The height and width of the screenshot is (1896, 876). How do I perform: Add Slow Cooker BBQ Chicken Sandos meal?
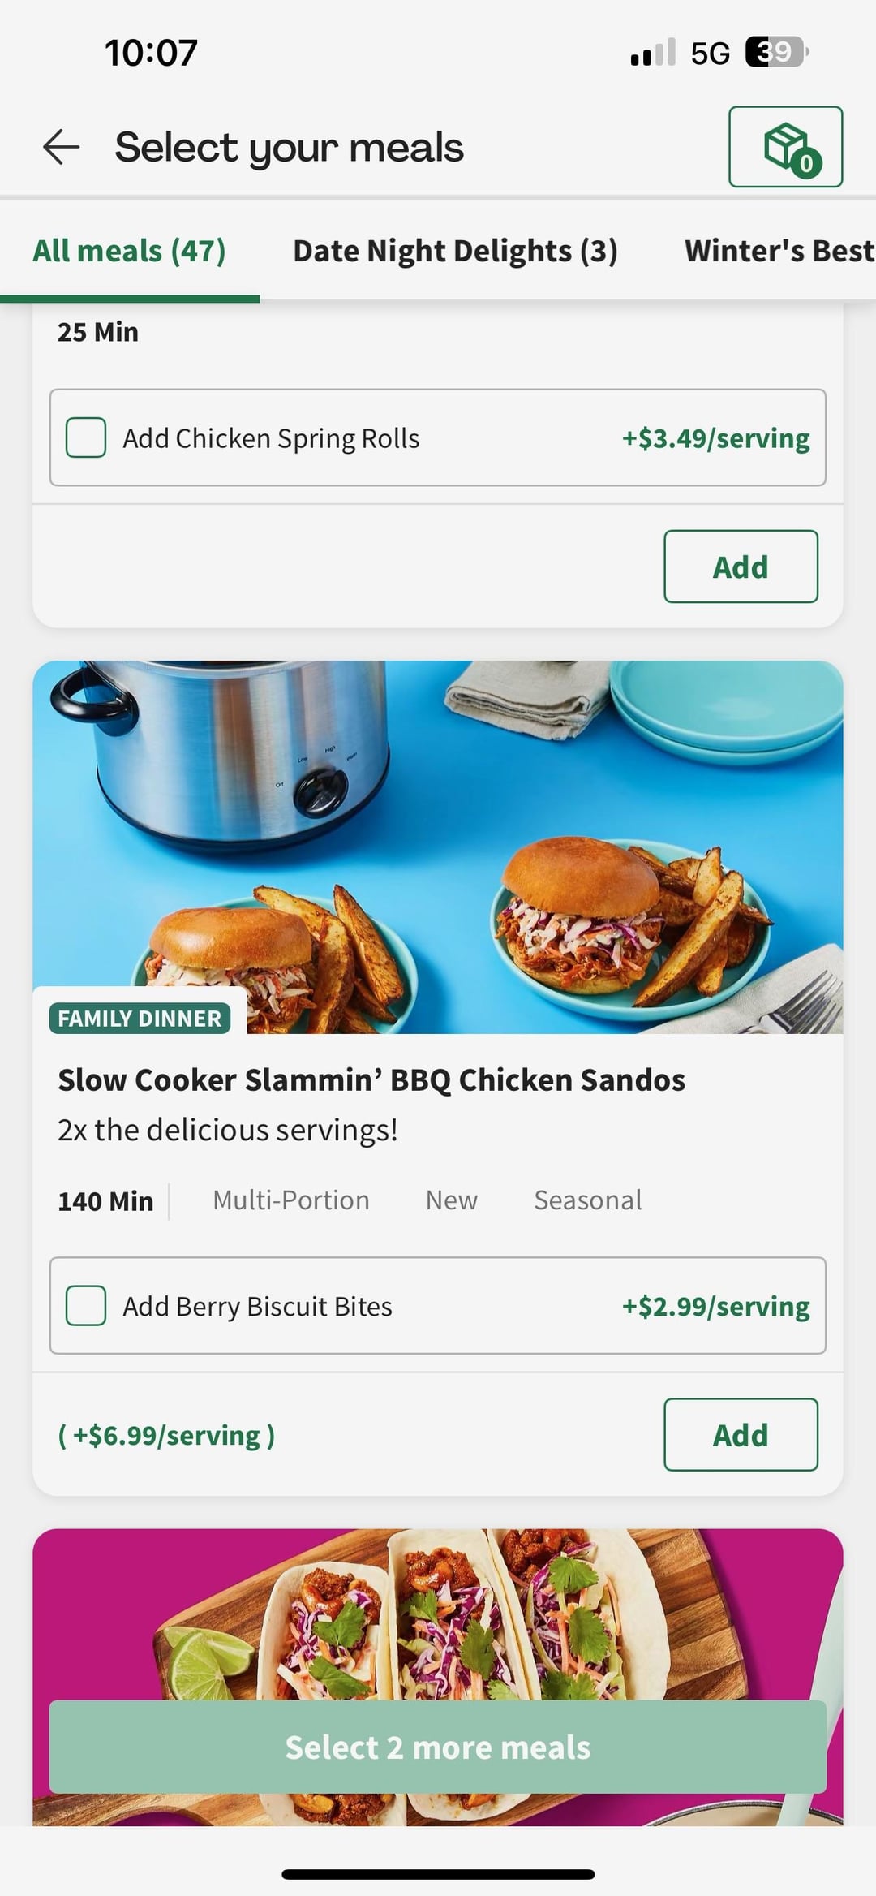(x=740, y=1434)
